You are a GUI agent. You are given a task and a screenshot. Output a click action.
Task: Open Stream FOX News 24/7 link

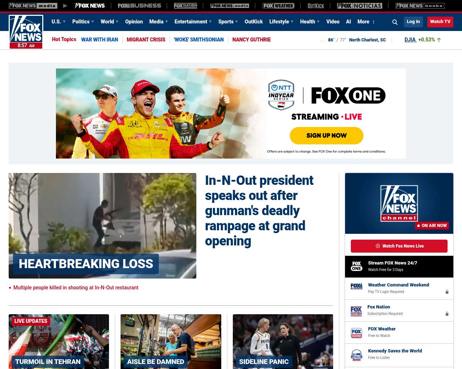point(393,263)
